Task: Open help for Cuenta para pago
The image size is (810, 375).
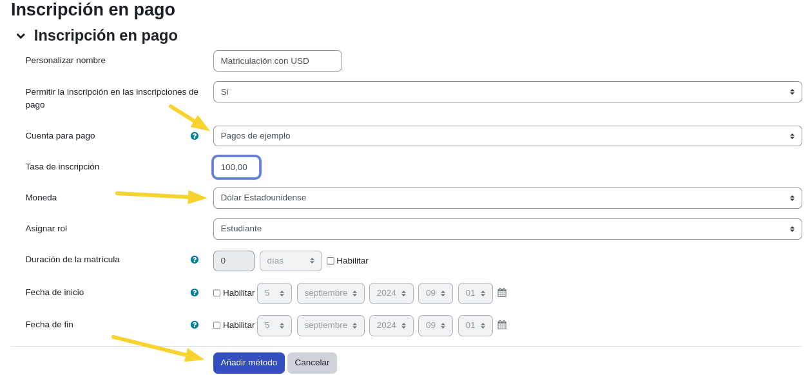Action: coord(195,135)
